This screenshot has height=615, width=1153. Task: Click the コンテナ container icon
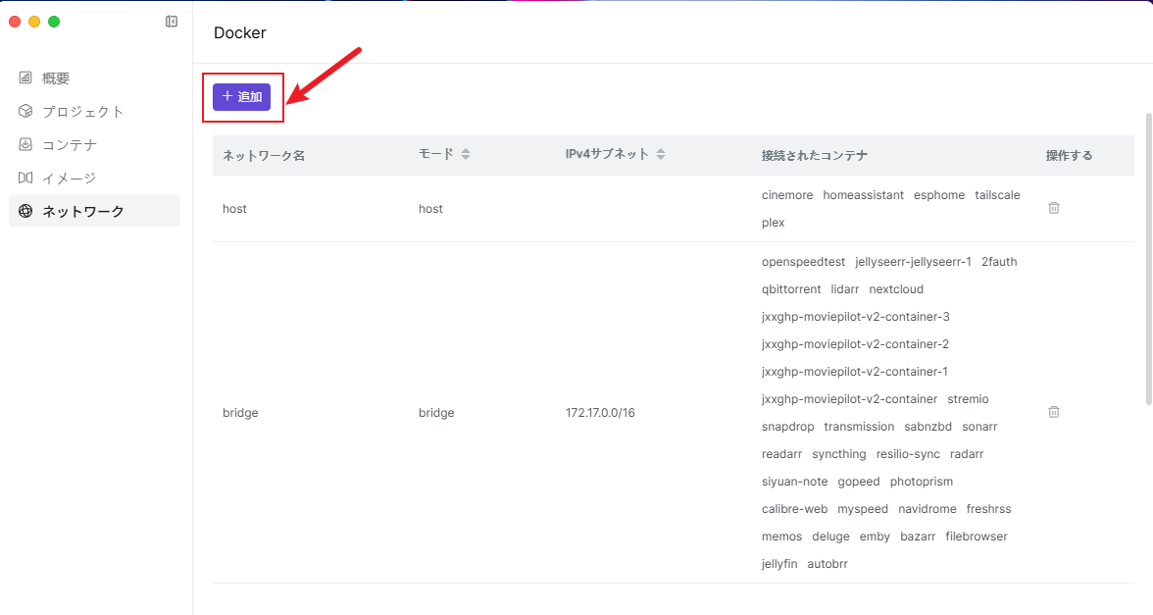tap(25, 145)
